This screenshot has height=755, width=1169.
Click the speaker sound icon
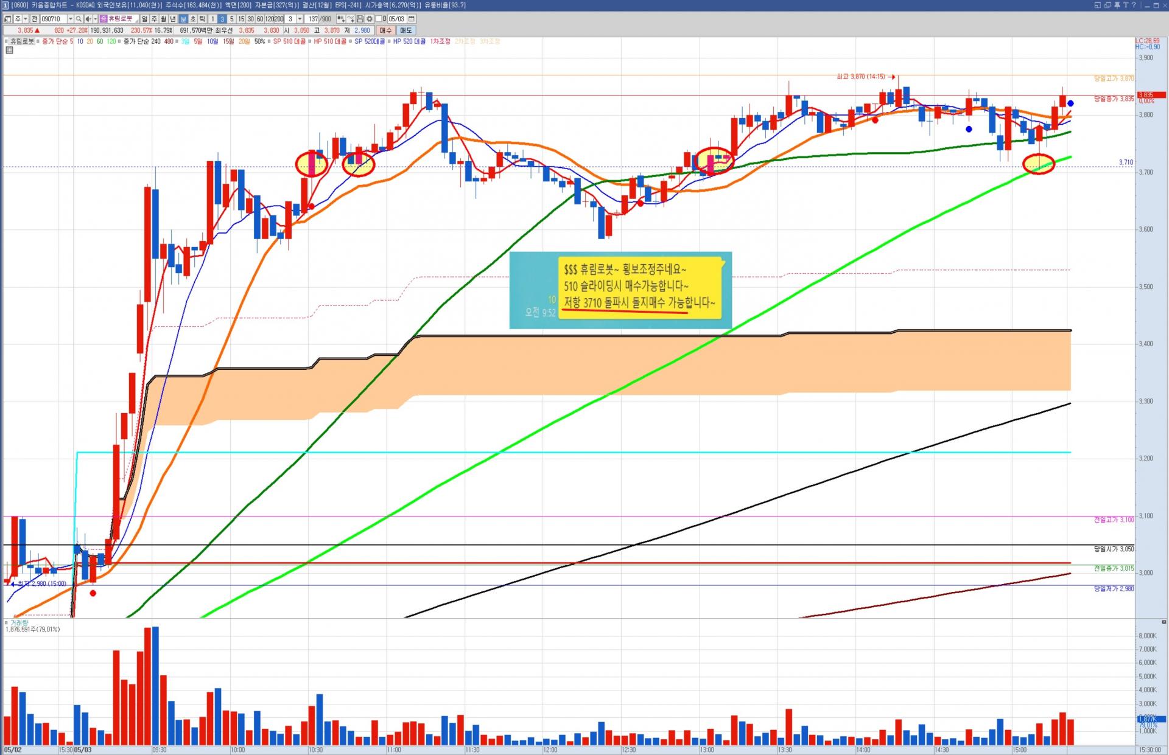(88, 19)
